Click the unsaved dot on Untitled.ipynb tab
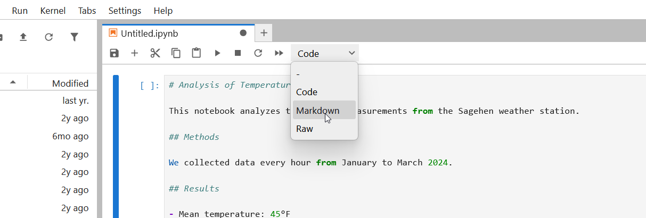 pos(243,33)
